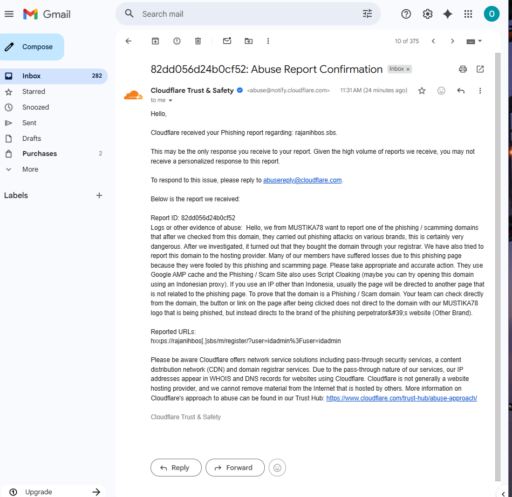This screenshot has height=497, width=512.
Task: Star the Cloudflare message
Action: pyautogui.click(x=422, y=91)
